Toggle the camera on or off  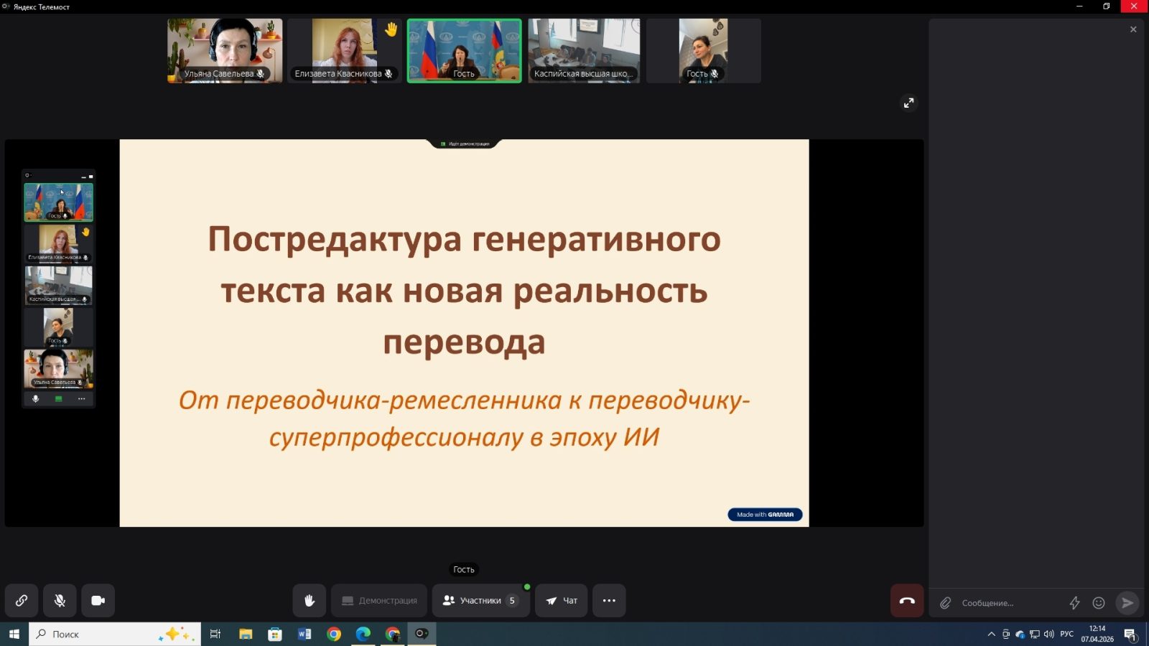click(x=98, y=601)
